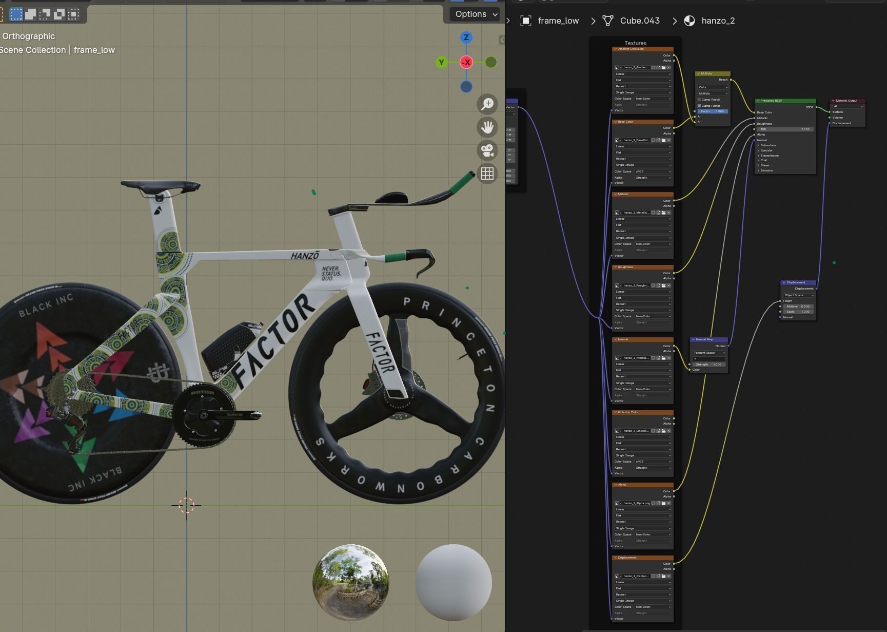This screenshot has height=632, width=887.
Task: Switch orthographic/perspective with the grid icon
Action: click(x=487, y=174)
